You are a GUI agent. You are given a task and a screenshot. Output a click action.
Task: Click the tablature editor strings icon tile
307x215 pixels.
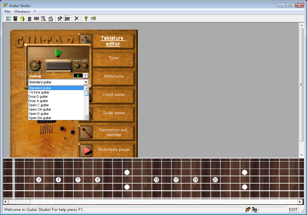(x=86, y=39)
